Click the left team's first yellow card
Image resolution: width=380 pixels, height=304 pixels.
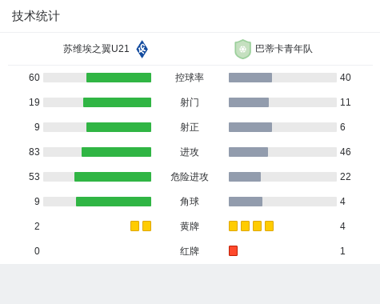click(x=134, y=226)
